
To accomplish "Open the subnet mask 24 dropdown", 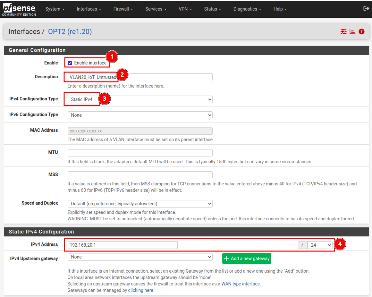I will [x=320, y=245].
